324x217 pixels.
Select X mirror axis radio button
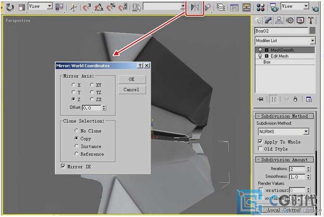(73, 85)
